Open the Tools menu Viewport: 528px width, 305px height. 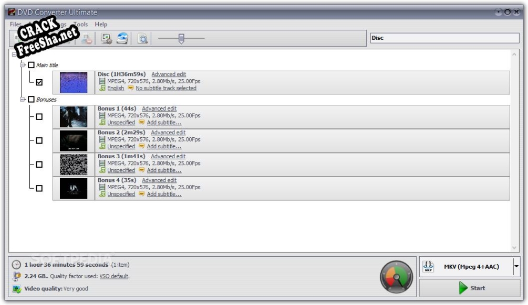[x=80, y=24]
